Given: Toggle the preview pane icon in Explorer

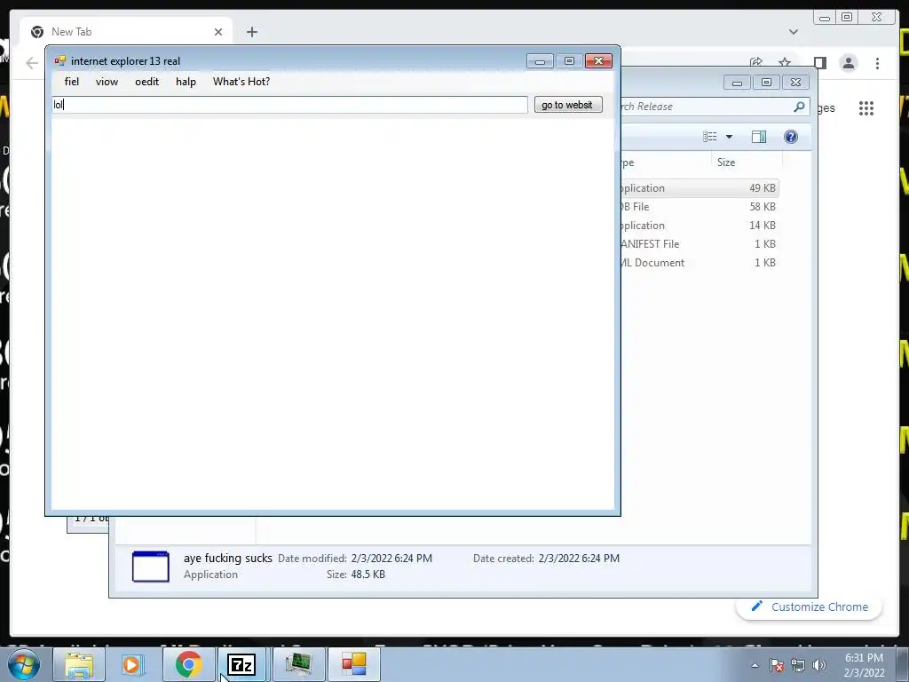Looking at the screenshot, I should pyautogui.click(x=758, y=136).
